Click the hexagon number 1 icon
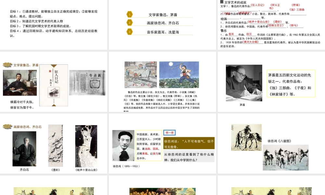 pyautogui.click(x=130, y=15)
